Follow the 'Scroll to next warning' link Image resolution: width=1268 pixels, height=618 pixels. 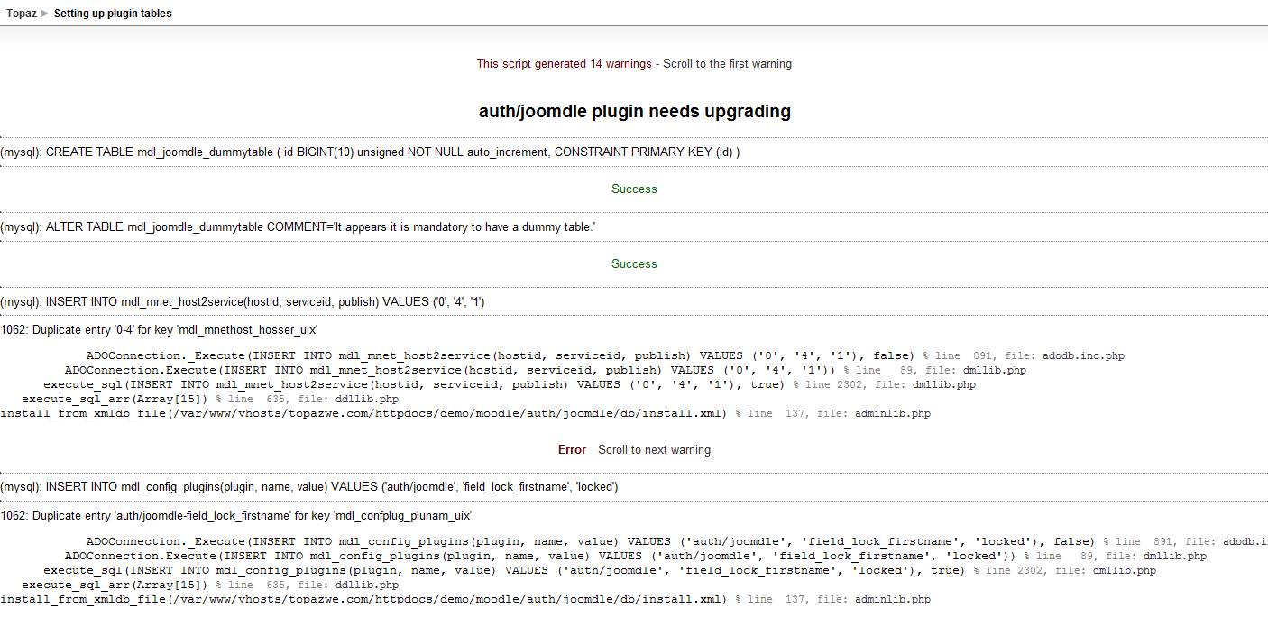click(654, 450)
